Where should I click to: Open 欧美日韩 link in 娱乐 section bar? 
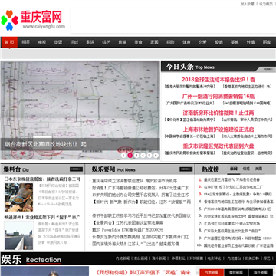click(252, 258)
